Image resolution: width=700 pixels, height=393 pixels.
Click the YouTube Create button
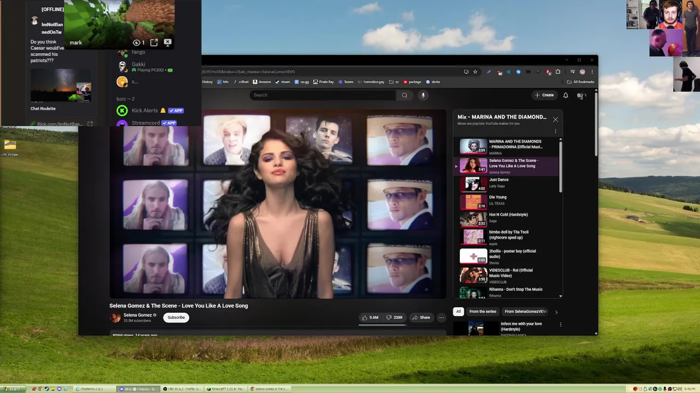point(545,95)
